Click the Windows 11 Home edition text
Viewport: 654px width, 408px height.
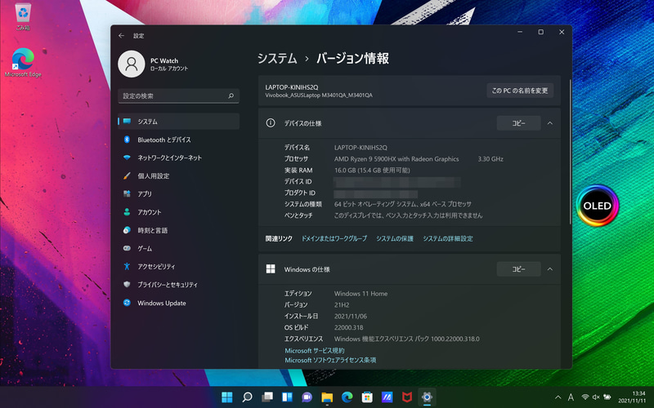(361, 294)
